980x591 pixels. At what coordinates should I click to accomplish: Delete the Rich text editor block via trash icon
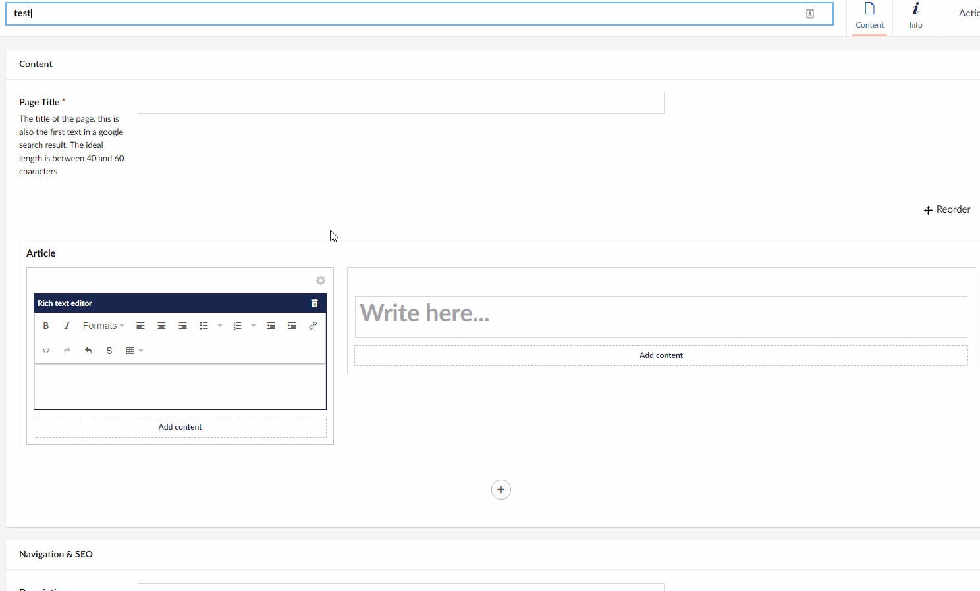point(314,303)
